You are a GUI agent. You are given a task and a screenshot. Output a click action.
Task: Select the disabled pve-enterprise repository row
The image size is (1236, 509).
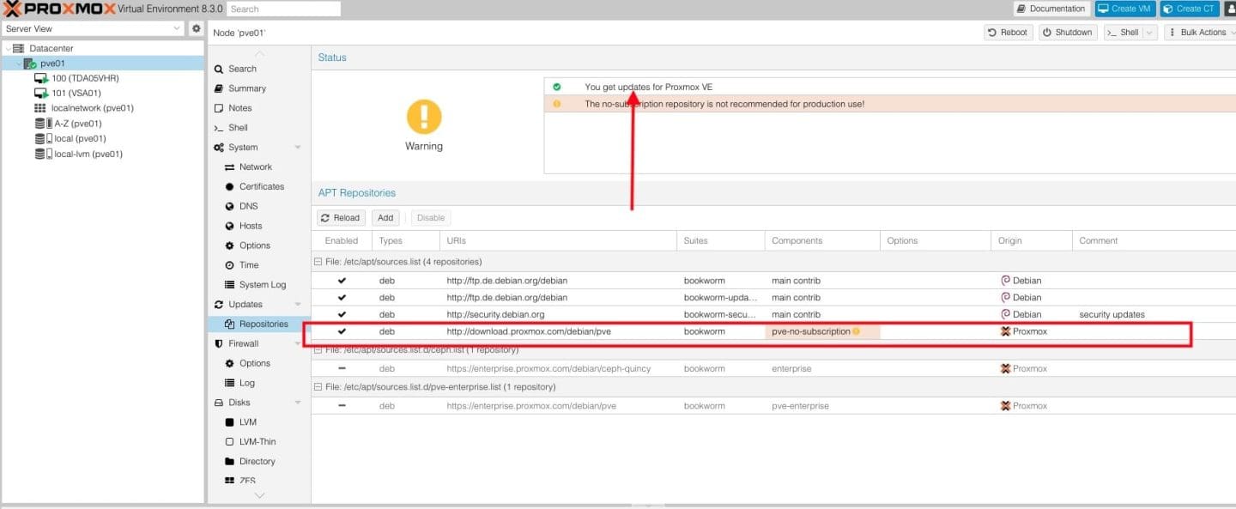pyautogui.click(x=530, y=406)
